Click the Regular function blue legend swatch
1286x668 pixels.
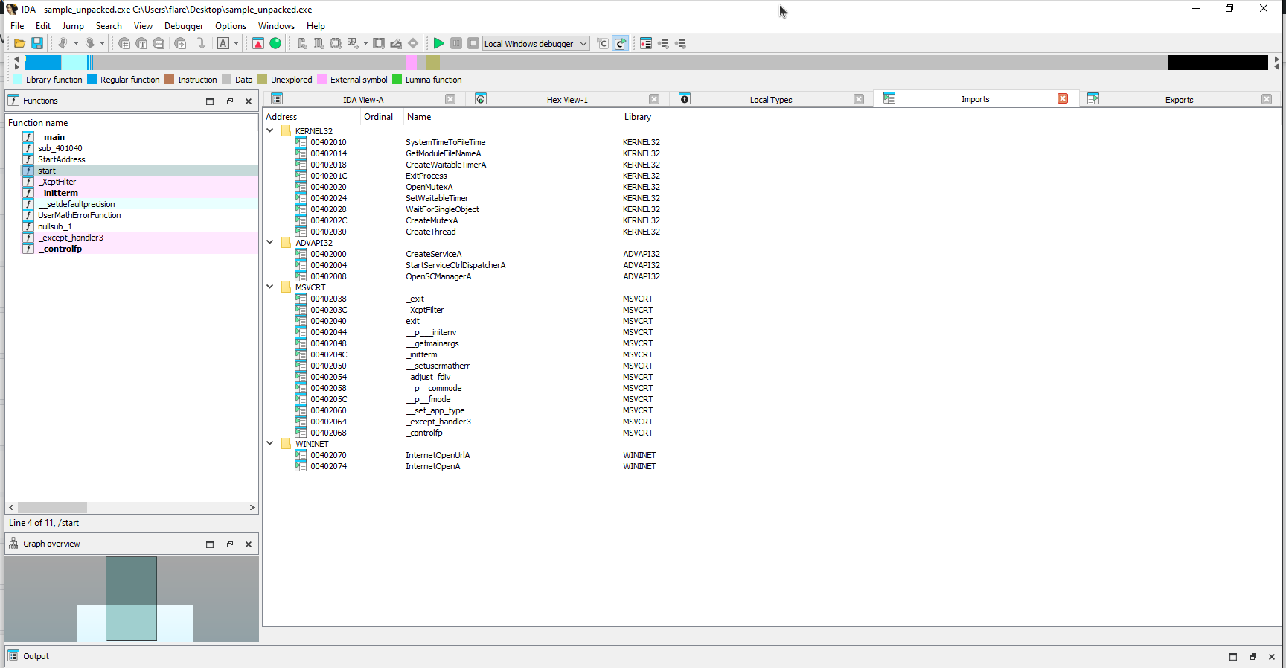click(x=92, y=80)
